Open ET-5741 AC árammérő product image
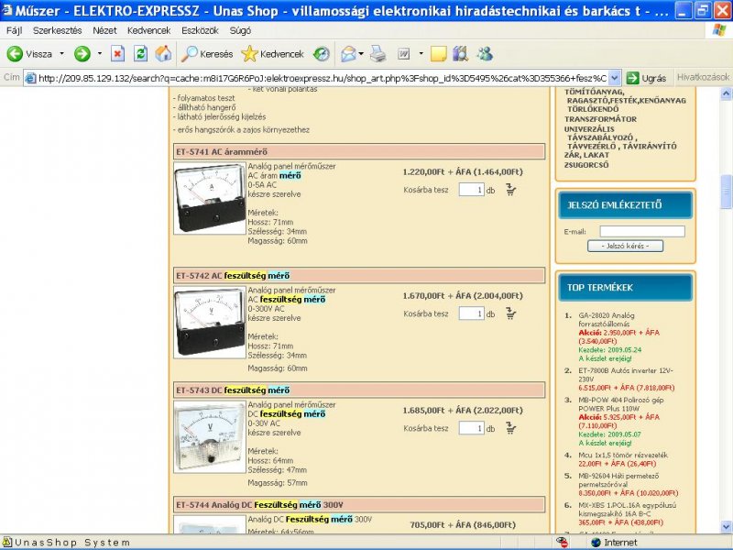Screen dimensions: 733x550 point(210,198)
